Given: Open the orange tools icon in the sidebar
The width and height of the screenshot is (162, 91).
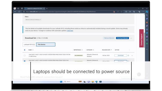Looking at the screenshot, I should (x=147, y=22).
